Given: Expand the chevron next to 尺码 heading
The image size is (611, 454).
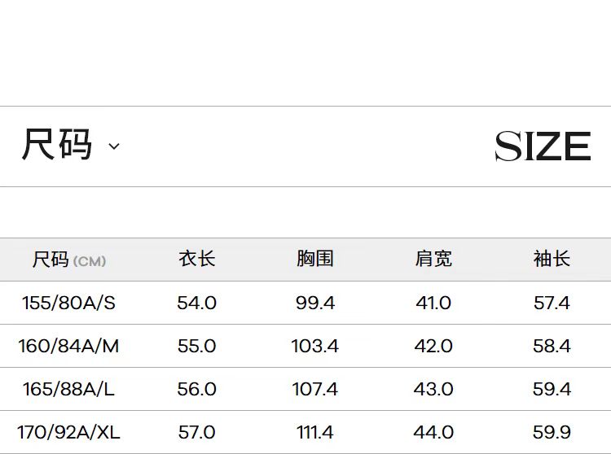Looking at the screenshot, I should pos(114,147).
